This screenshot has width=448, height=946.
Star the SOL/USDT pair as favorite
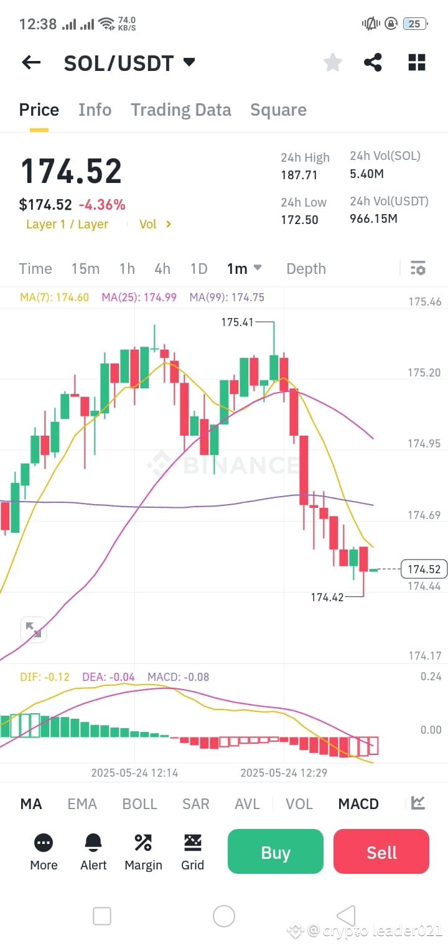pos(332,62)
